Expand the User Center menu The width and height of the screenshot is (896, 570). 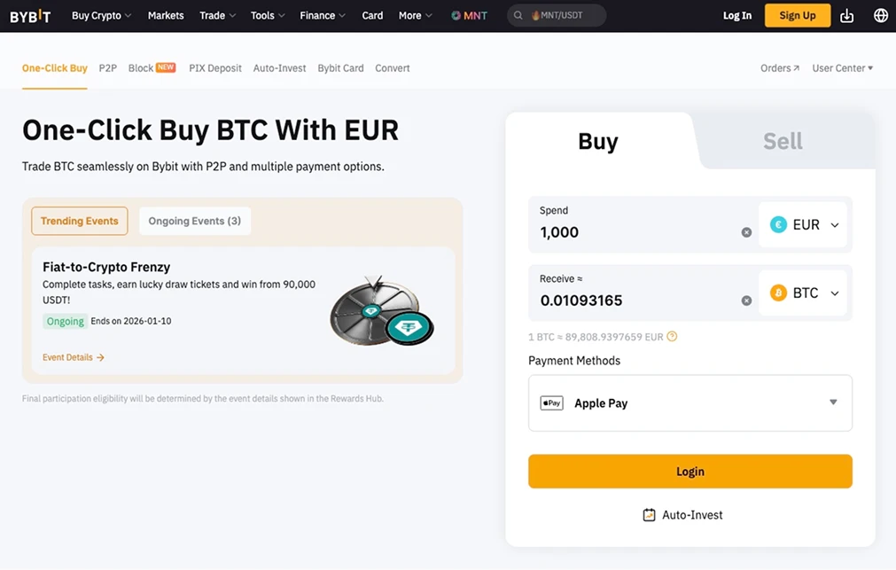(x=842, y=67)
